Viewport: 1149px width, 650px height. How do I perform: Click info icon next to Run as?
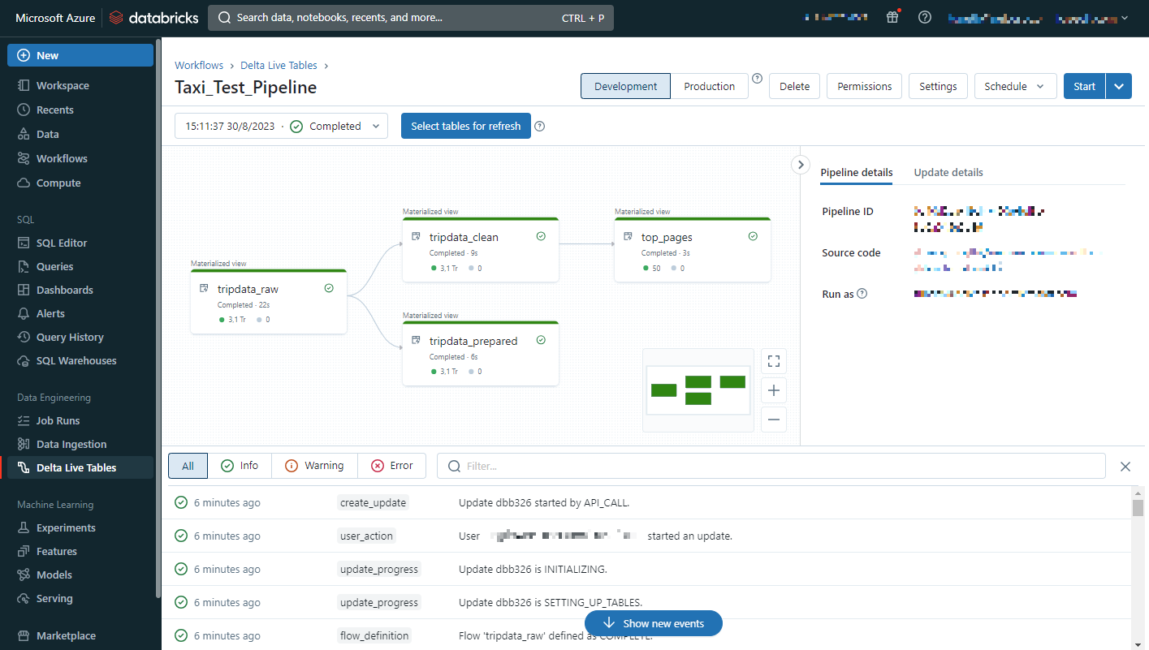click(862, 294)
